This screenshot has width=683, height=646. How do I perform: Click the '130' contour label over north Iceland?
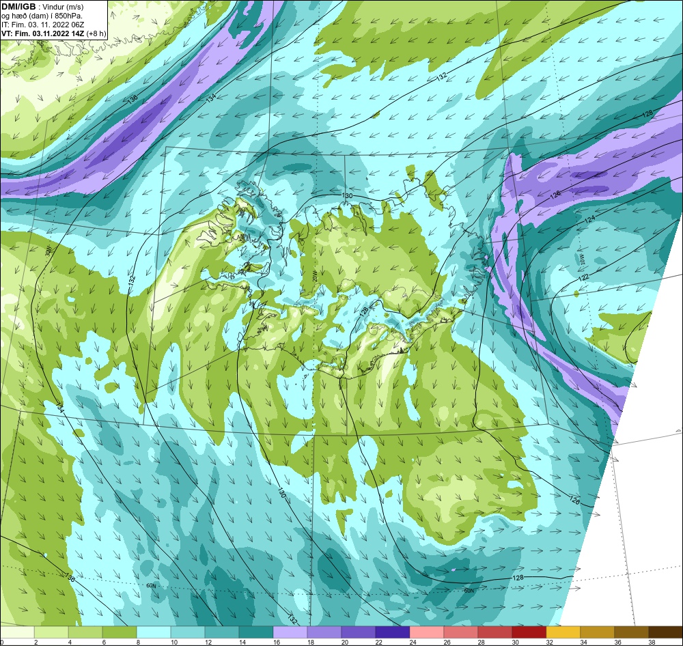pos(347,195)
